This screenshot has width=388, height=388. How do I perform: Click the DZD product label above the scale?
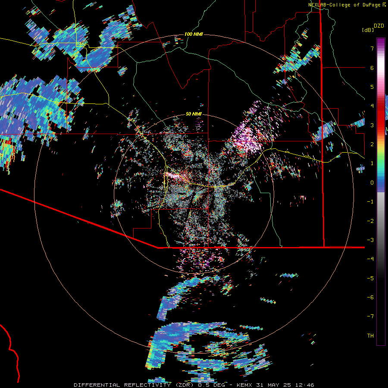[379, 26]
